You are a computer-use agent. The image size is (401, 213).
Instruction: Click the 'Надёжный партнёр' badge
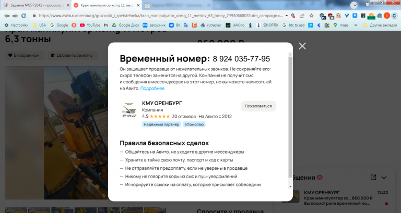161,124
